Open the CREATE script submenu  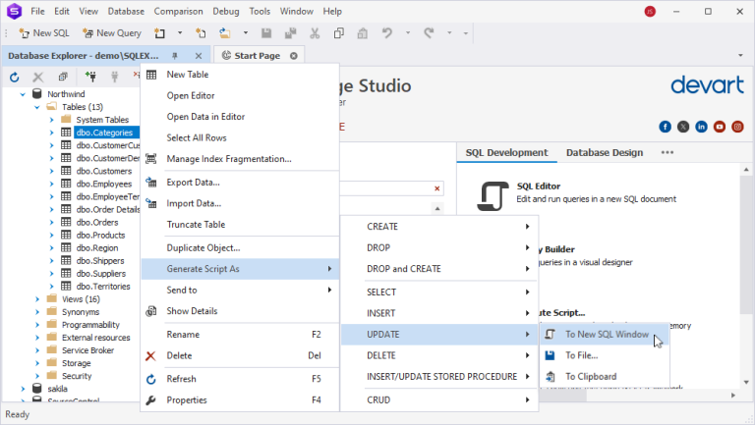pos(439,227)
